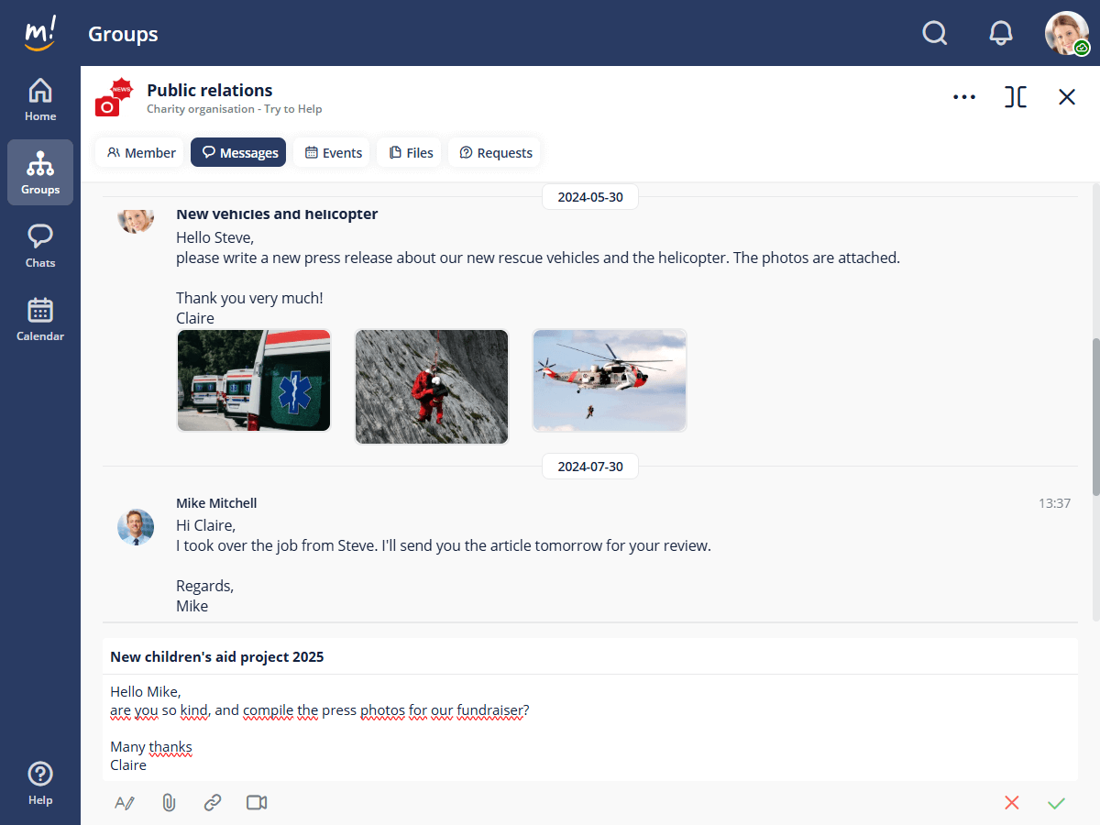The height and width of the screenshot is (825, 1100).
Task: Open the search magnifier icon
Action: [934, 33]
